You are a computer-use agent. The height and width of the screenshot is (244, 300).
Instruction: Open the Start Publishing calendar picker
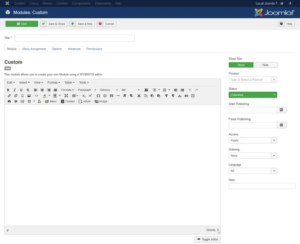[281, 110]
